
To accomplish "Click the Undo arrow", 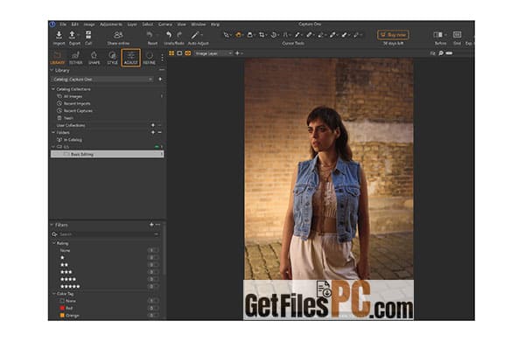I will click(169, 35).
